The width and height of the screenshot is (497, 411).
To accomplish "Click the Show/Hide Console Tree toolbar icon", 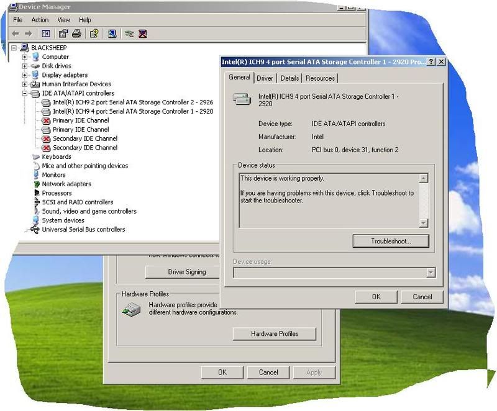I will click(x=45, y=34).
